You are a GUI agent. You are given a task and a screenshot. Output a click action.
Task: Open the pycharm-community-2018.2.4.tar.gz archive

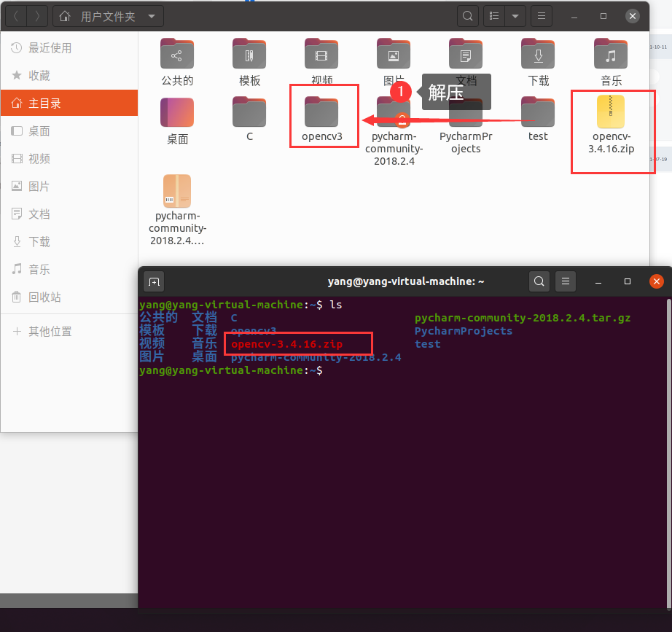point(176,191)
